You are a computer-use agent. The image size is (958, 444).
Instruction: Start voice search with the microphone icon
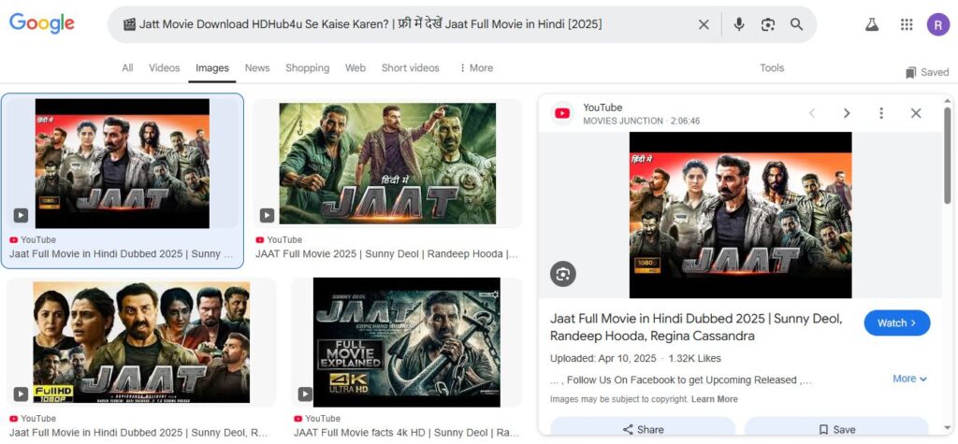[739, 24]
